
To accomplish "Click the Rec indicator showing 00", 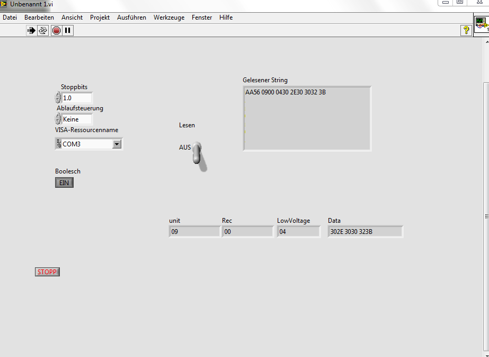I will pos(247,232).
